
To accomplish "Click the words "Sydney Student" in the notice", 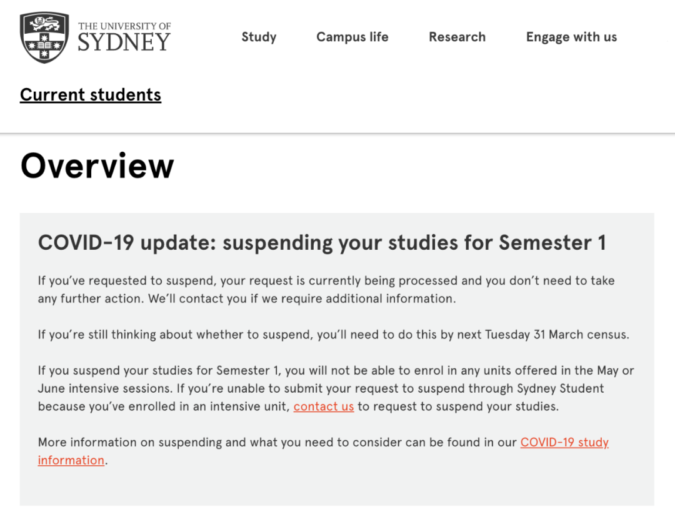I will click(560, 388).
